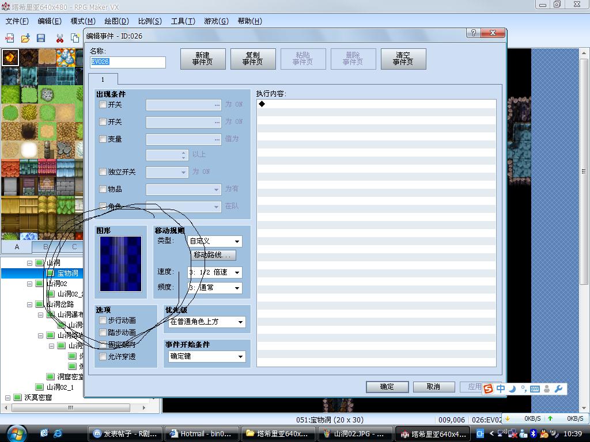
Task: Collapse the 山洞 map tree node
Action: 29,263
